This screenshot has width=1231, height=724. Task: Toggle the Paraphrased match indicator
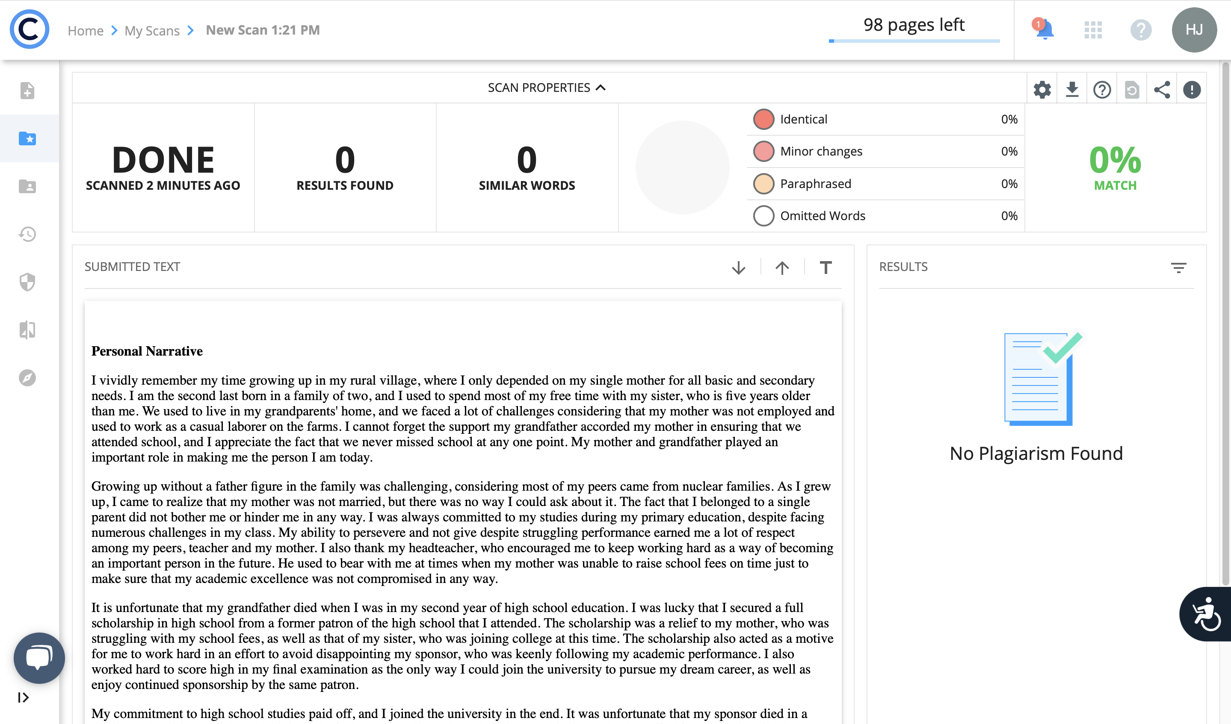[763, 183]
